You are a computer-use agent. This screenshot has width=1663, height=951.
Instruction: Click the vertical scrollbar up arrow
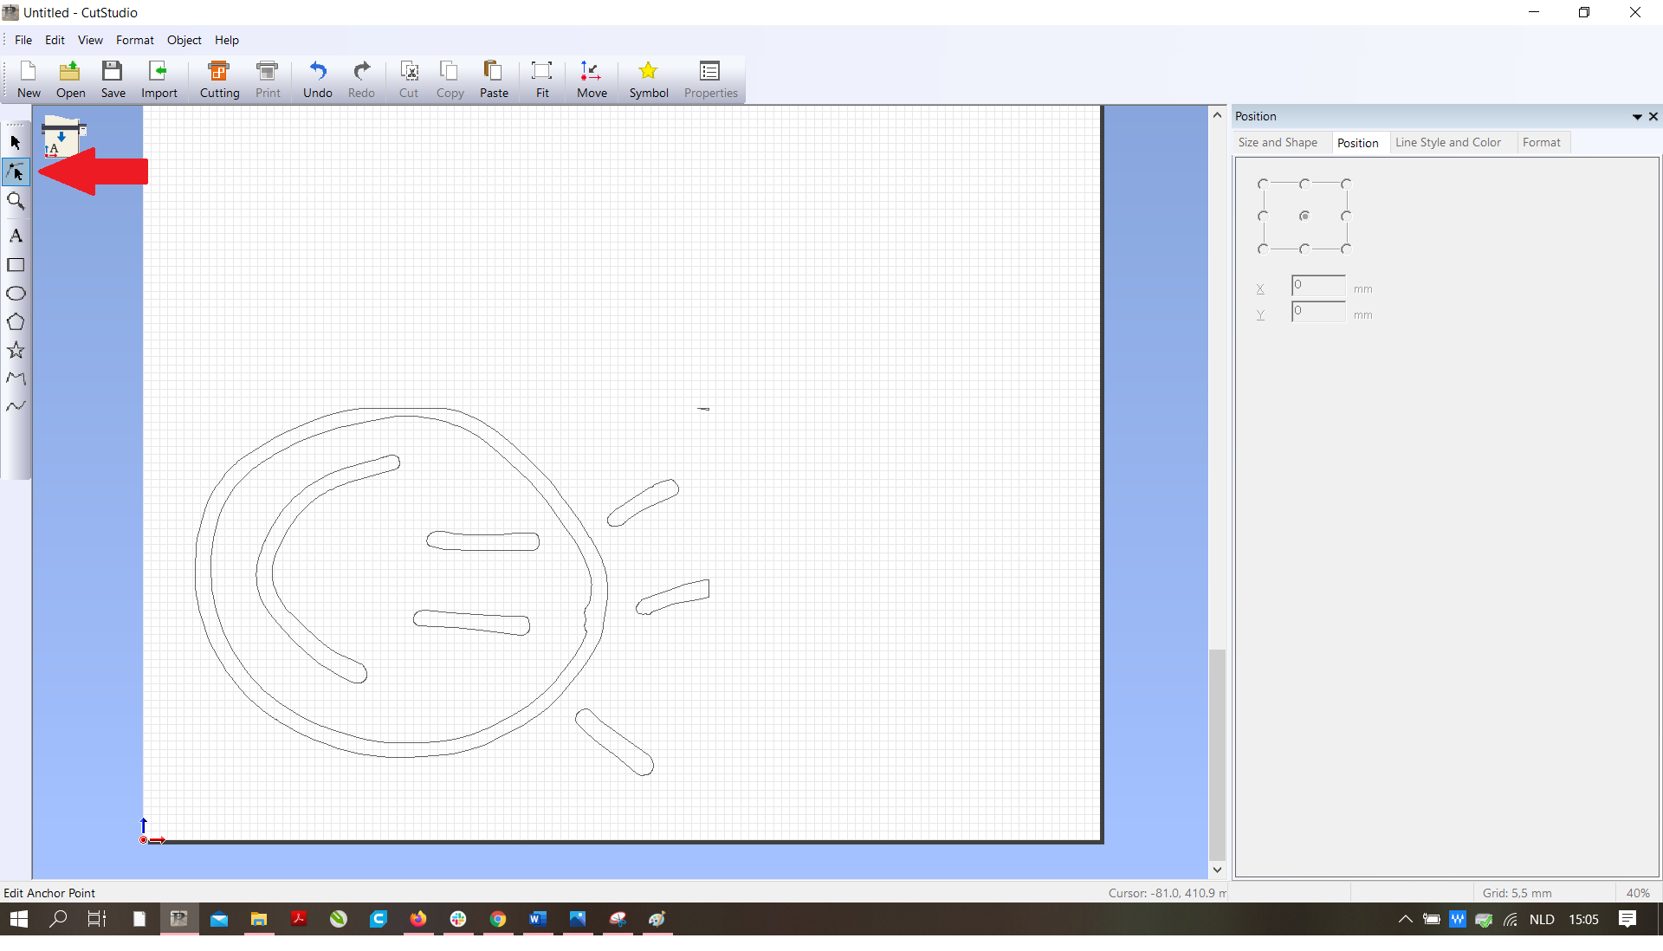1217,114
